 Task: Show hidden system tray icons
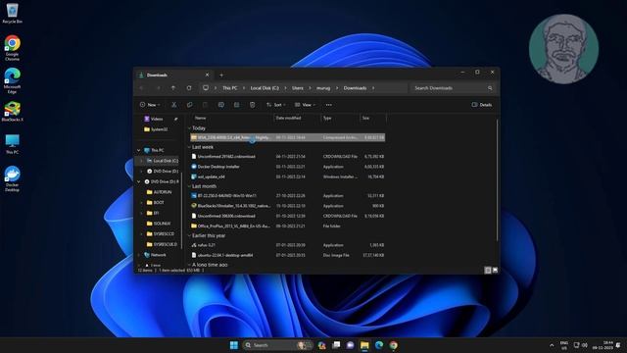(552, 345)
